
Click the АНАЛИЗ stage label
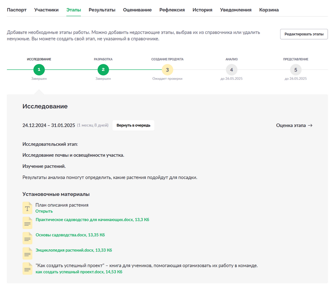pyautogui.click(x=231, y=59)
